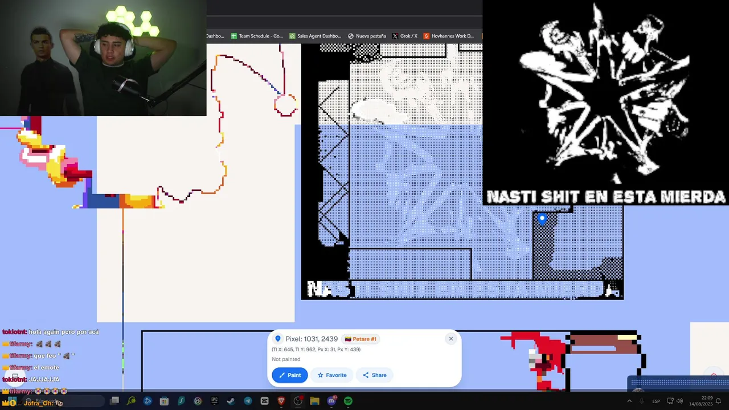The width and height of the screenshot is (729, 410).
Task: Click the blue location pin marker on canvas
Action: (x=542, y=219)
